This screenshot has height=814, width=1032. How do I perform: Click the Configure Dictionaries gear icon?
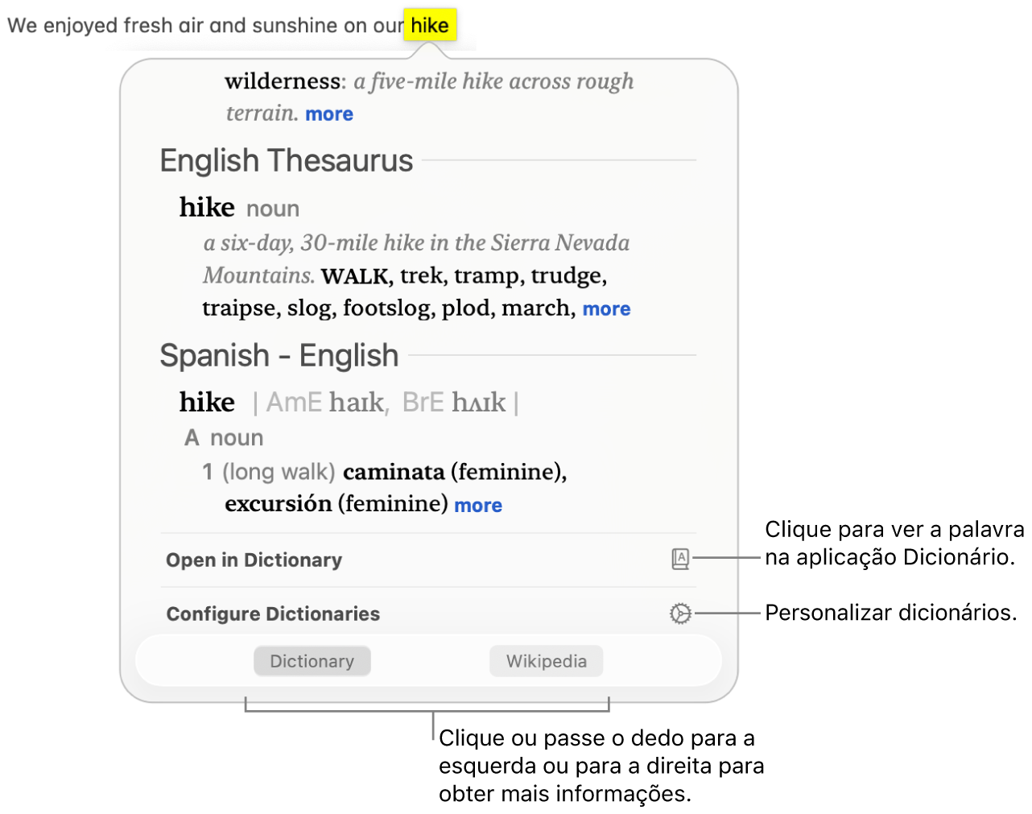click(x=680, y=614)
